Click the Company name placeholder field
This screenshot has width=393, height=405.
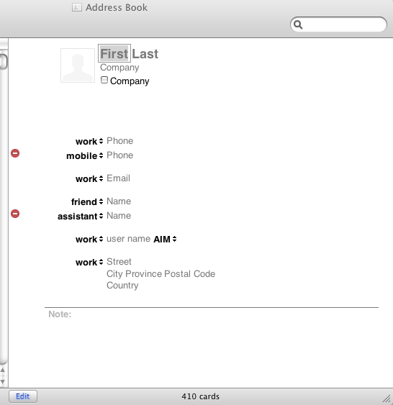point(119,68)
